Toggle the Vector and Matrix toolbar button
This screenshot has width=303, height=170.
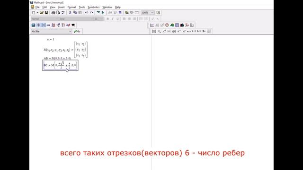tap(43, 25)
